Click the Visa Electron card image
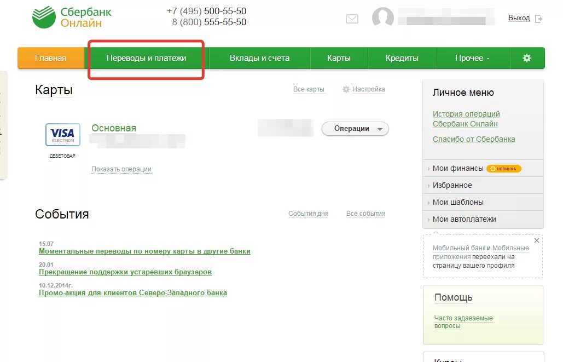Image resolution: width=563 pixels, height=362 pixels. pyautogui.click(x=63, y=134)
